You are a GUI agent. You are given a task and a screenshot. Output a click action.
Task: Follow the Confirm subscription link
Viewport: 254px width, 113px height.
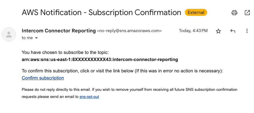pyautogui.click(x=43, y=78)
